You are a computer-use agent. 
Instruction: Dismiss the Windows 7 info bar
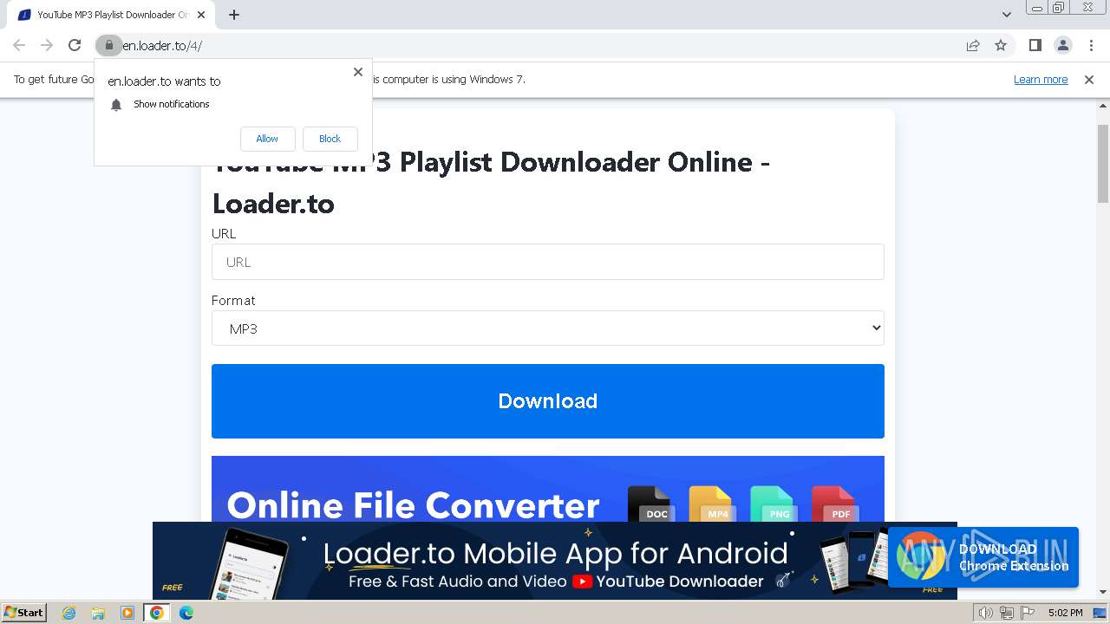[1089, 80]
